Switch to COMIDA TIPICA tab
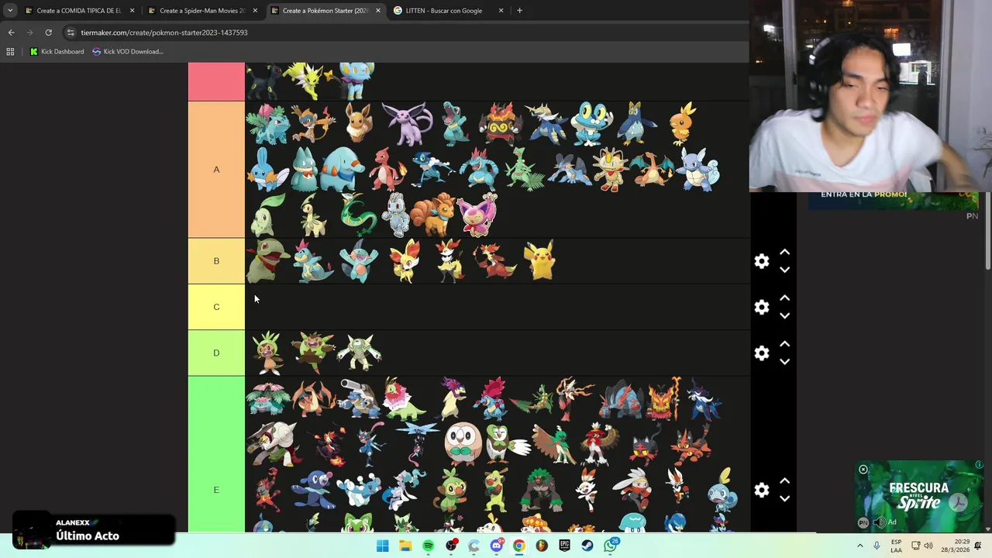 [78, 11]
